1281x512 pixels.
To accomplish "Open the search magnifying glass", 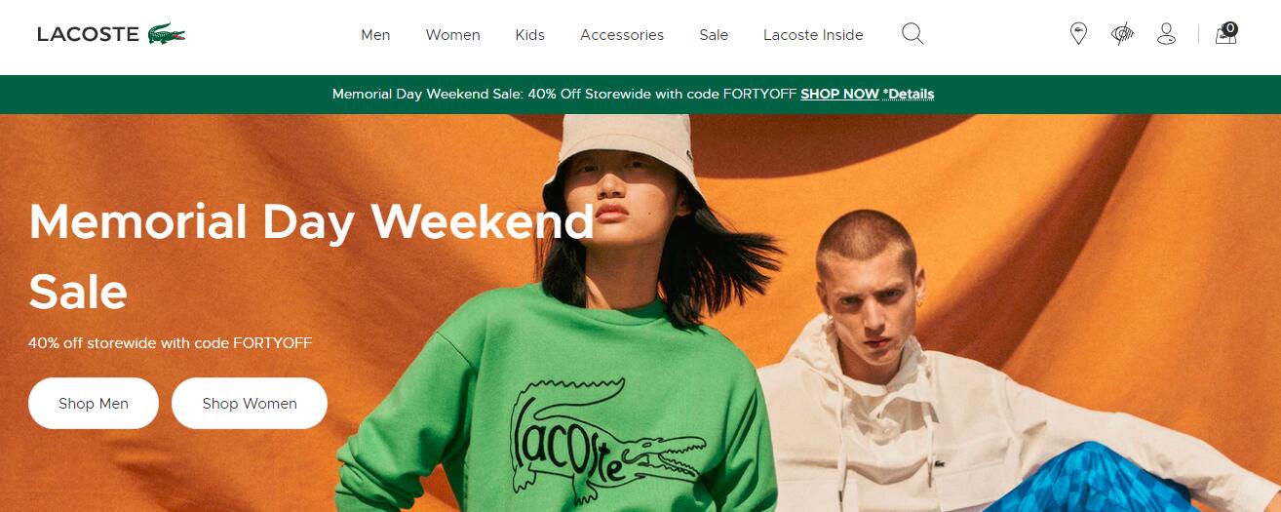I will point(912,34).
